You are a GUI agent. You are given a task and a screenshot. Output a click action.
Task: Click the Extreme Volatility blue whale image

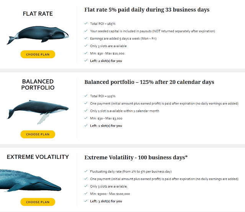[x=31, y=180]
